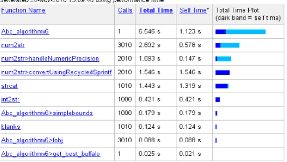The image size is (287, 162).
Task: Click self time value 0.578 s
Action: (x=190, y=45)
